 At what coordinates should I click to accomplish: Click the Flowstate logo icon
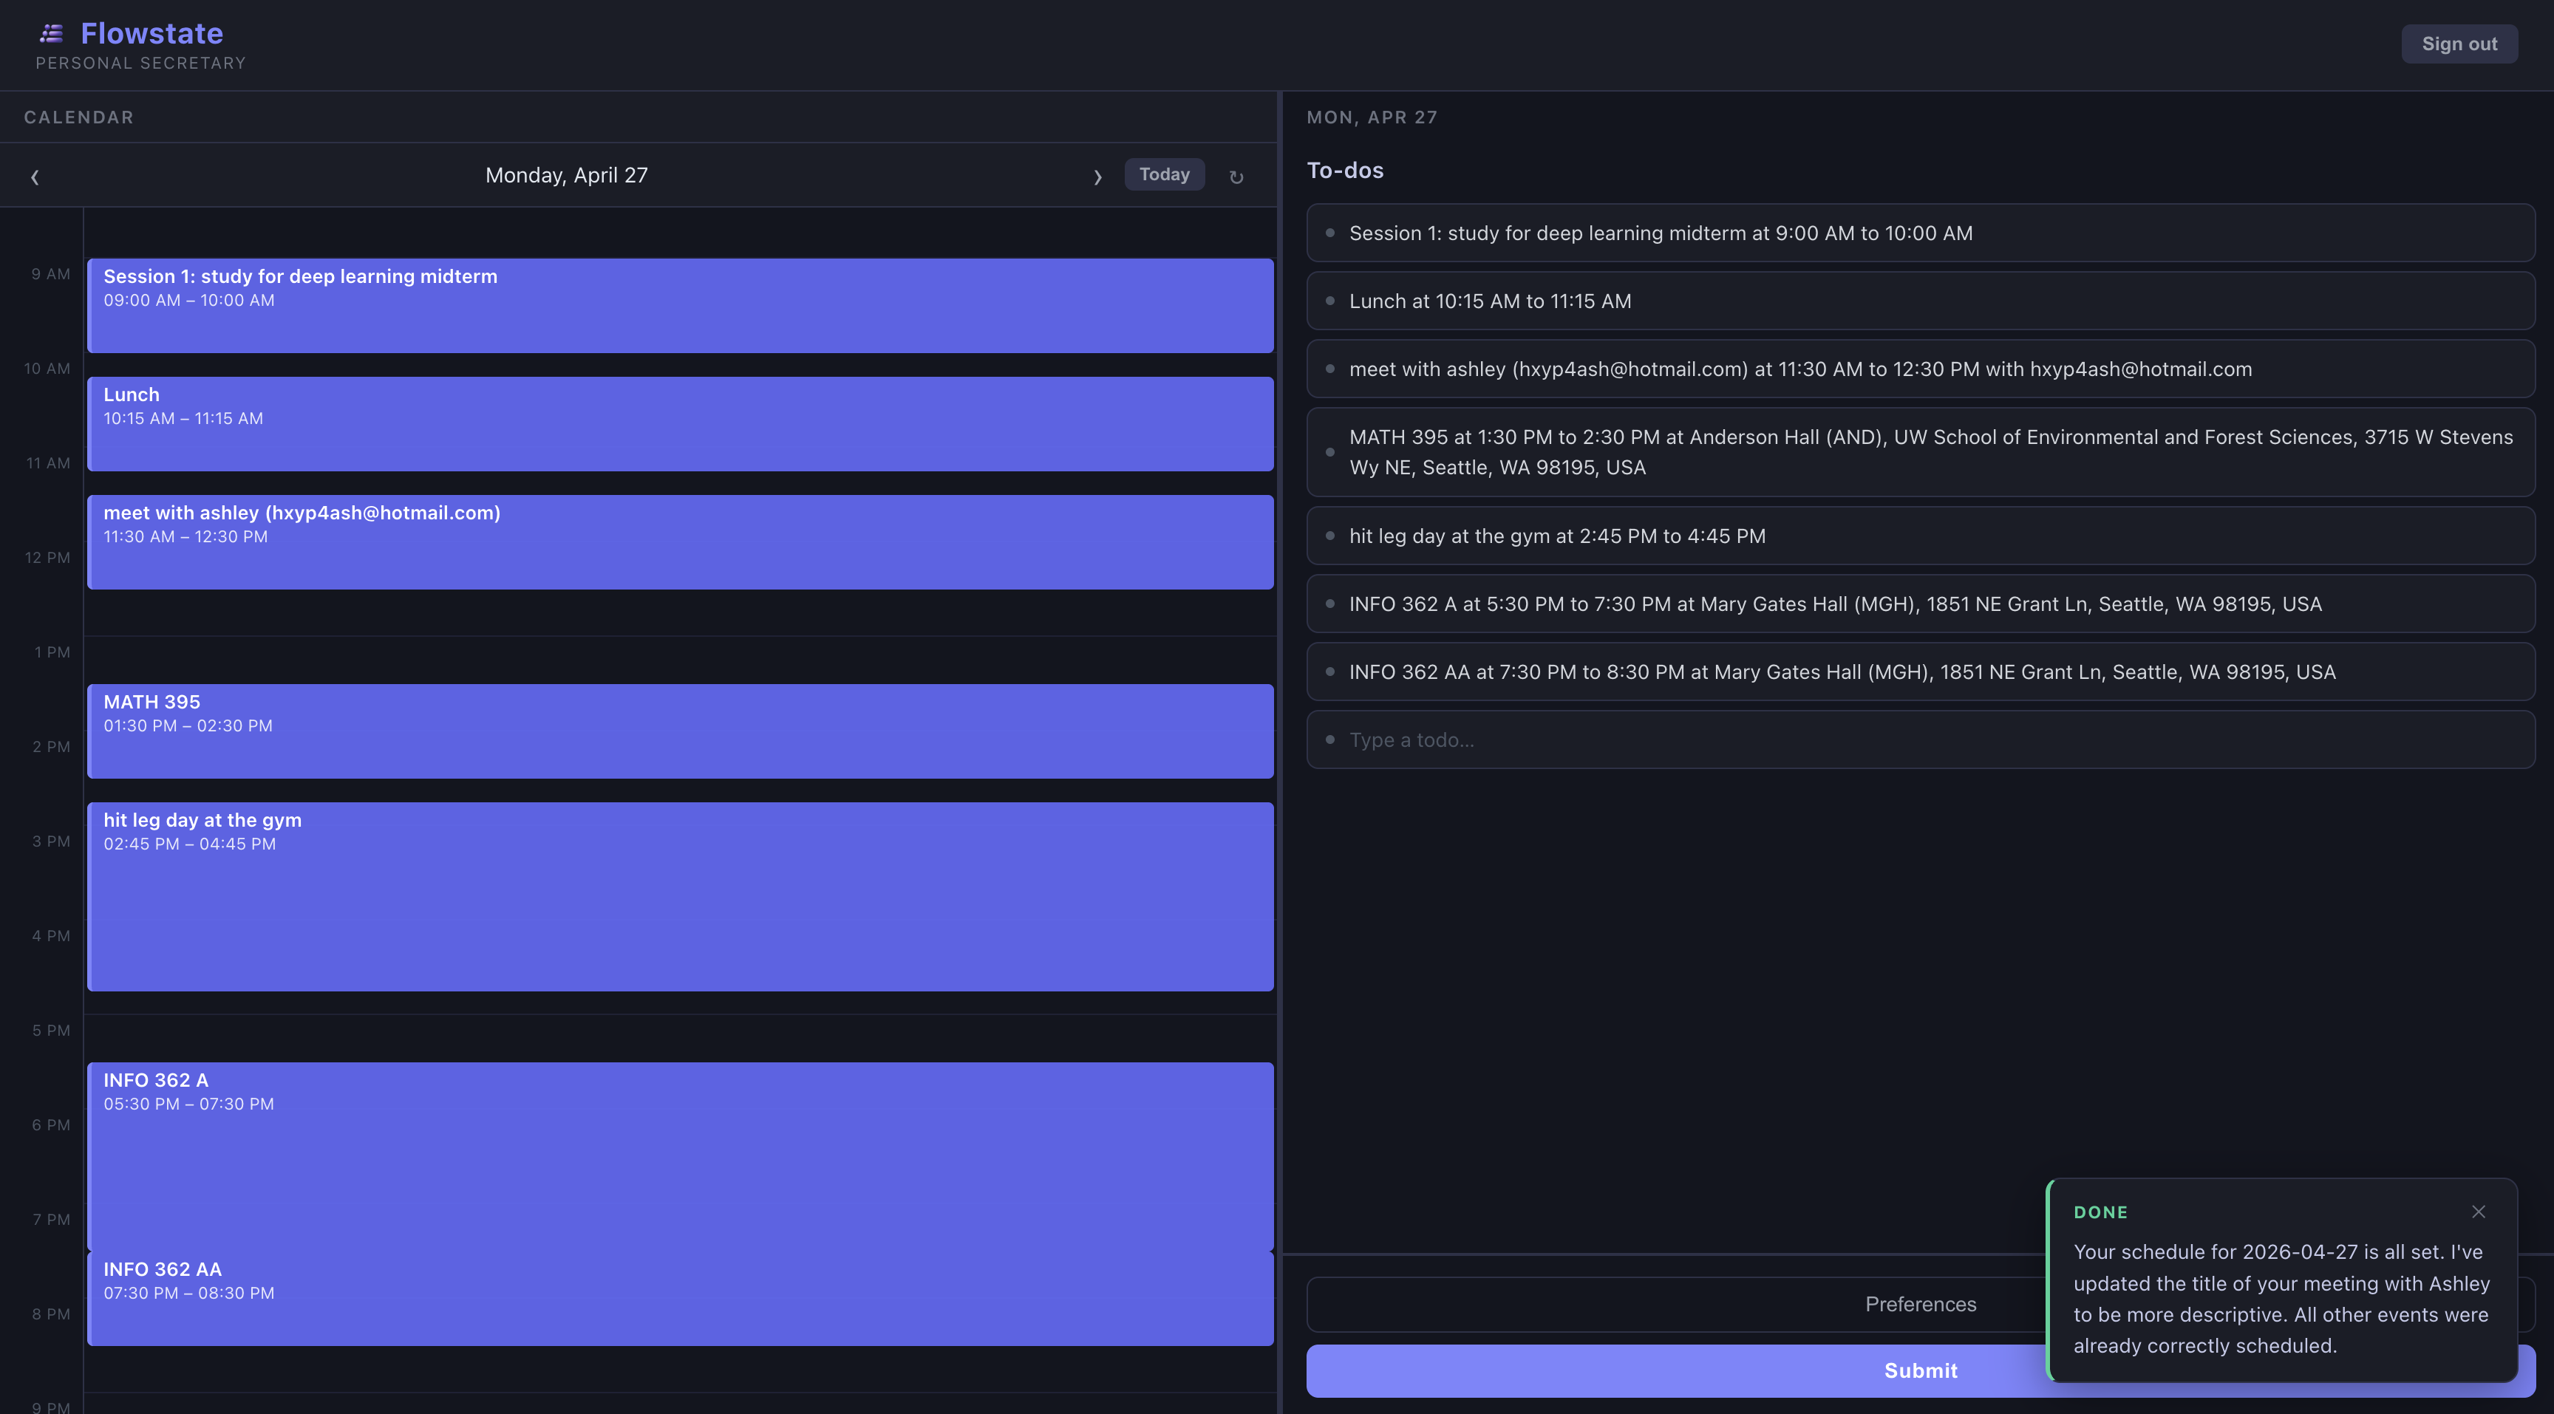(52, 34)
